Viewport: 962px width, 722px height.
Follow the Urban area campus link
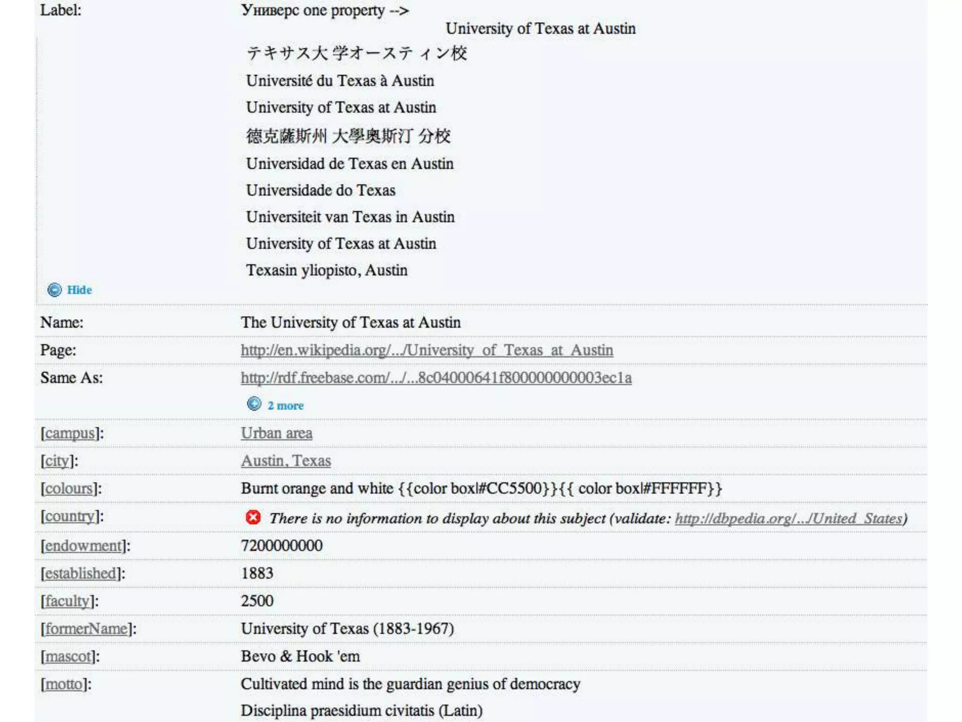276,433
